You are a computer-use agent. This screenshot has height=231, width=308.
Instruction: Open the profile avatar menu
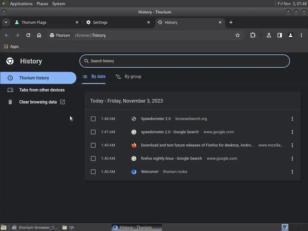pos(290,35)
